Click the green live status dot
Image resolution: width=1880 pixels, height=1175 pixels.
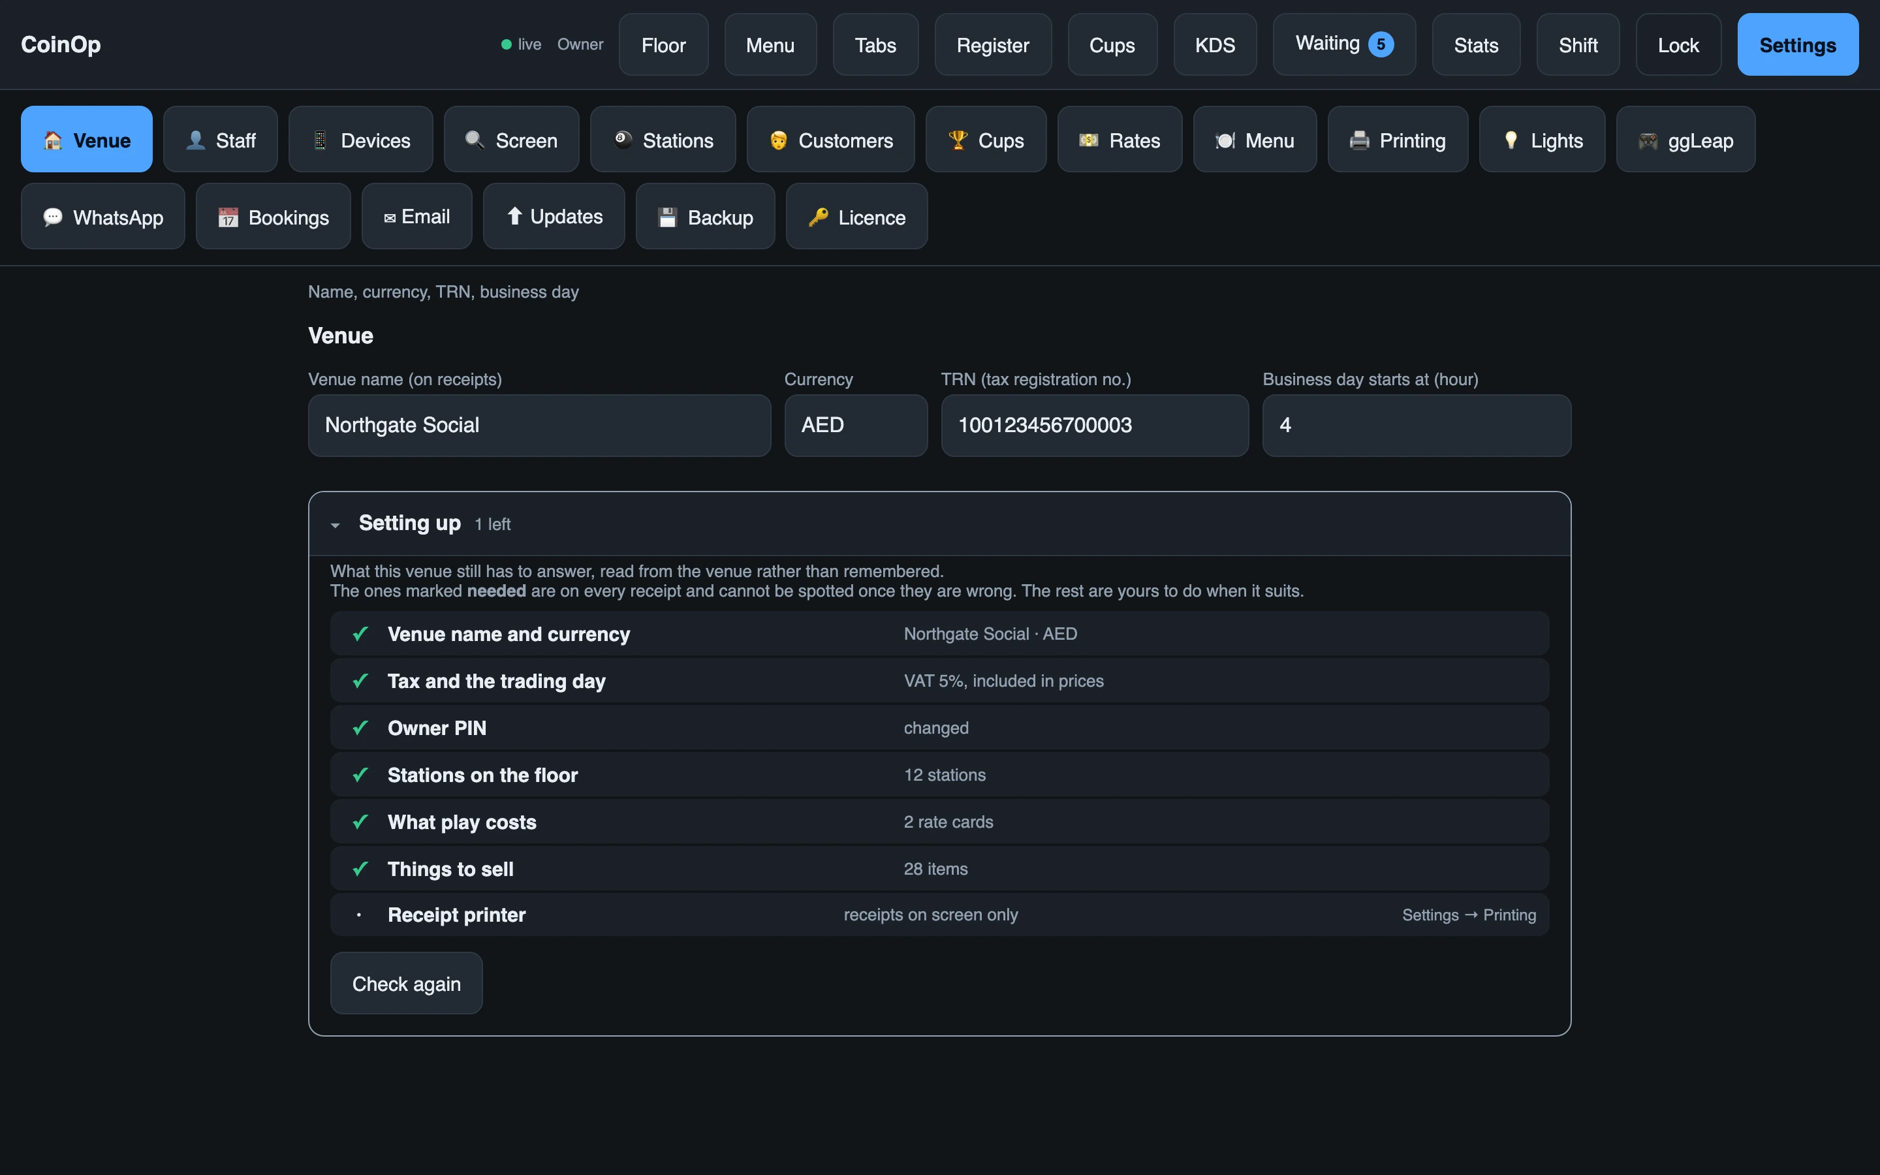click(507, 44)
